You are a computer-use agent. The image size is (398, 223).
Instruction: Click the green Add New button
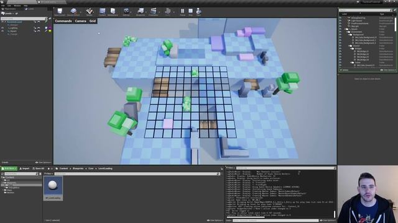[x=9, y=168]
